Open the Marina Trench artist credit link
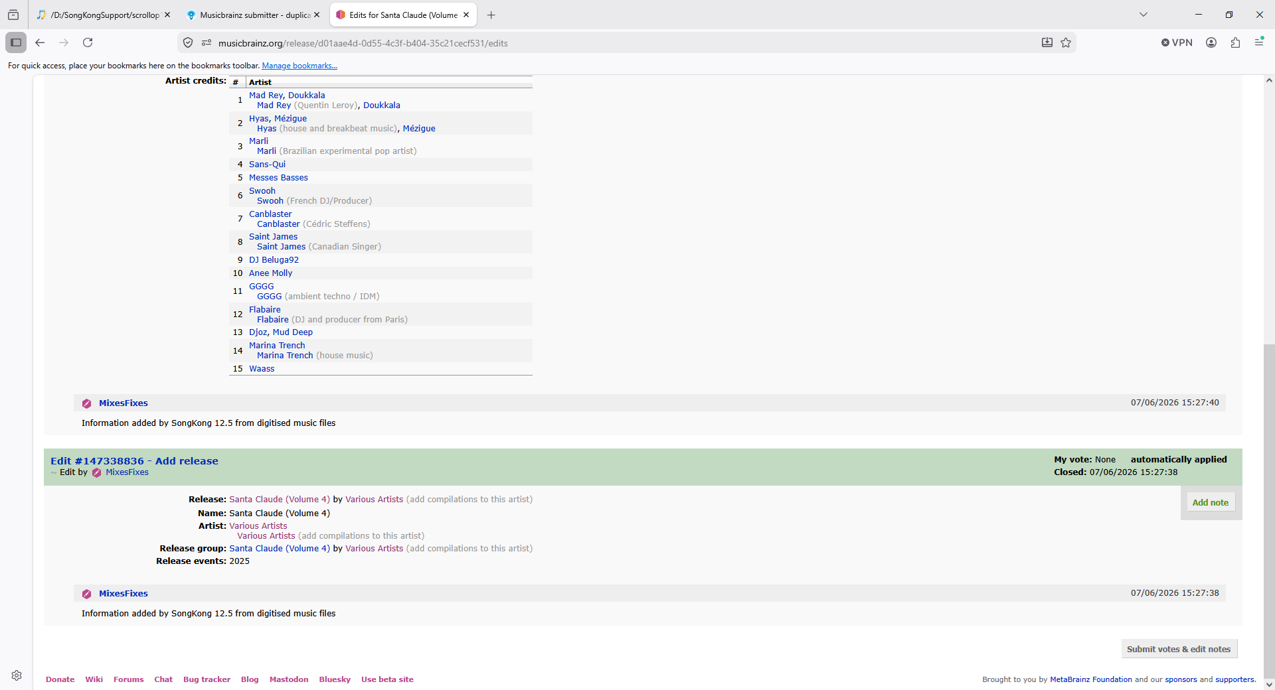Viewport: 1275px width, 690px height. [x=277, y=346]
